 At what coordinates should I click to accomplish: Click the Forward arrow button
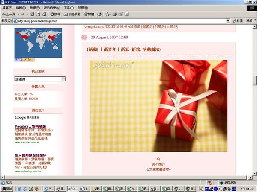(x=23, y=15)
